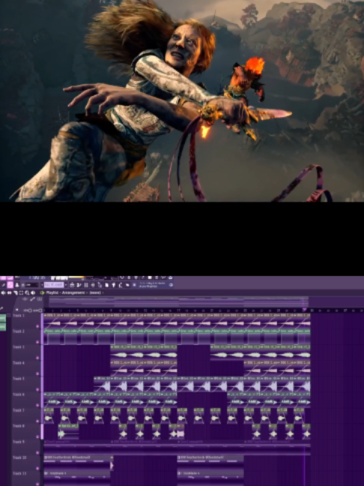Show the channel rack grid icon

86,285
